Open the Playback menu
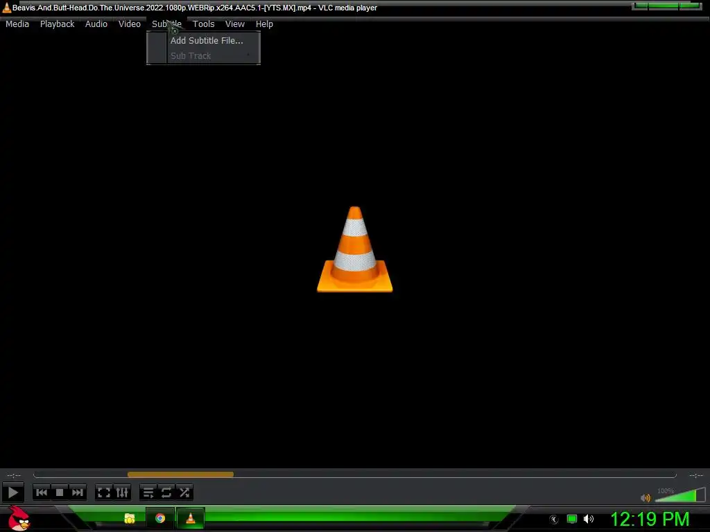710x532 pixels. click(57, 24)
